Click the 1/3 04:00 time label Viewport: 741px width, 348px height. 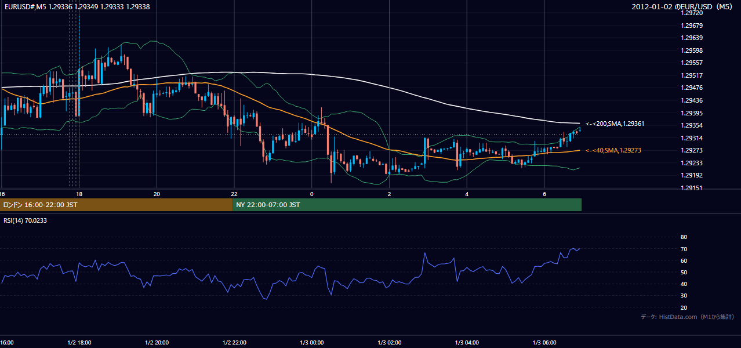pyautogui.click(x=467, y=342)
